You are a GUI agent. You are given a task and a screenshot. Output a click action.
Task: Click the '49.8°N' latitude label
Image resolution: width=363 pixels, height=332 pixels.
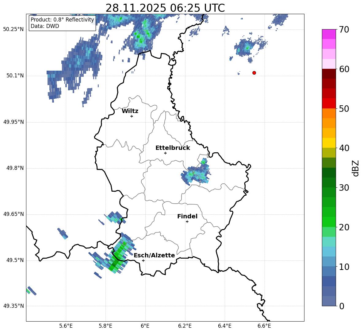[x=15, y=168]
